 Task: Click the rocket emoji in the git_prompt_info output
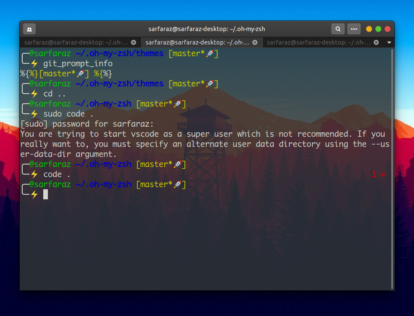(x=80, y=73)
